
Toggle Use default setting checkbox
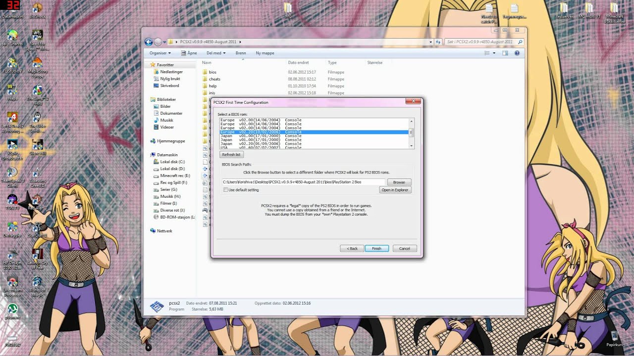[x=226, y=190]
